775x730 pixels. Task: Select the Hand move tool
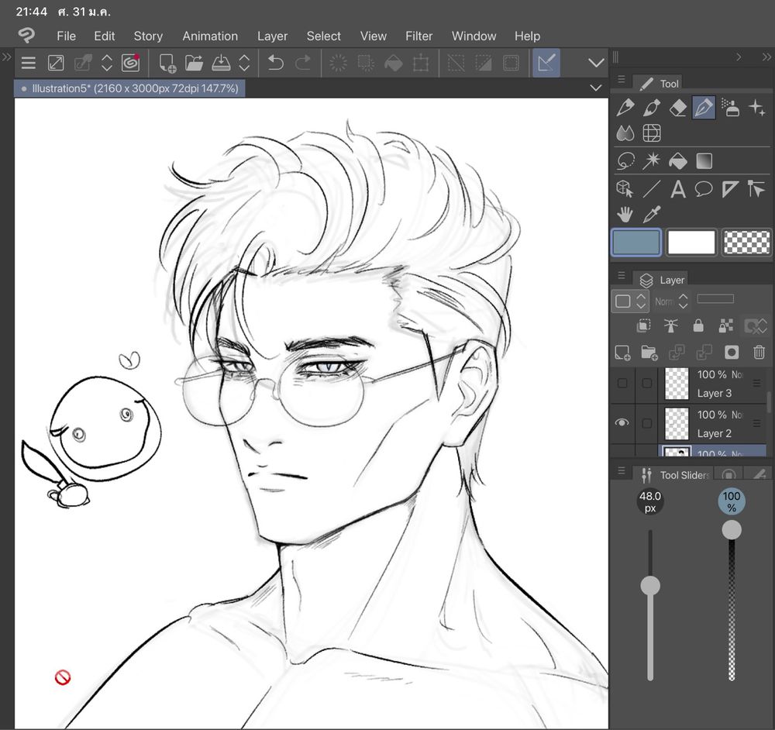[625, 215]
